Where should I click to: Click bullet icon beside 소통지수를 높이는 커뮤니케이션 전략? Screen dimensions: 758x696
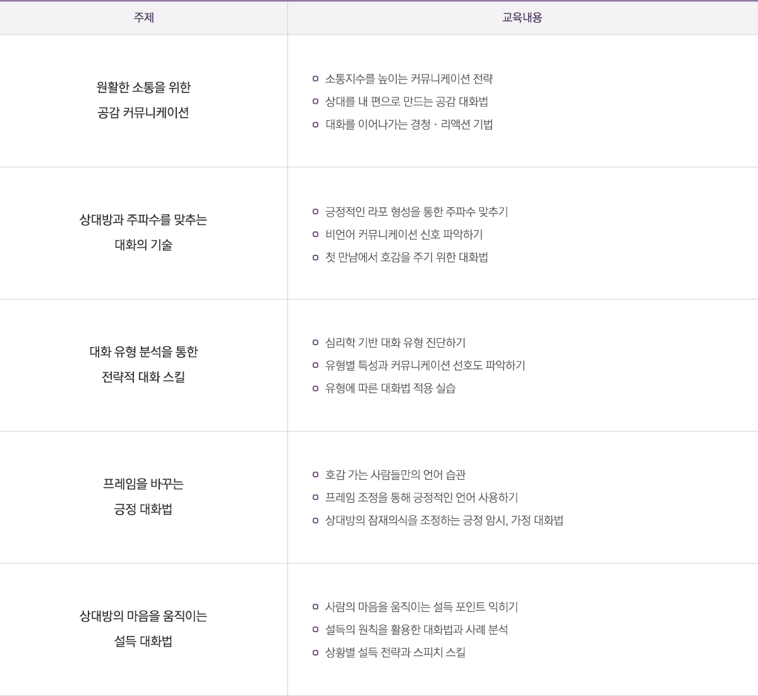click(315, 79)
